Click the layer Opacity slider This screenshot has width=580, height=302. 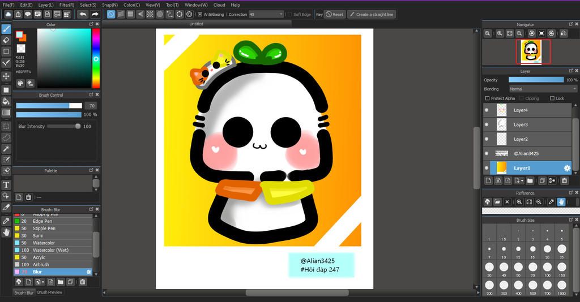(x=536, y=80)
